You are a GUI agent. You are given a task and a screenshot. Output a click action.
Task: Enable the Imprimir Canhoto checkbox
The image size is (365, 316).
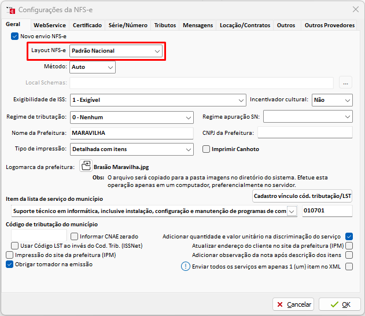207,149
